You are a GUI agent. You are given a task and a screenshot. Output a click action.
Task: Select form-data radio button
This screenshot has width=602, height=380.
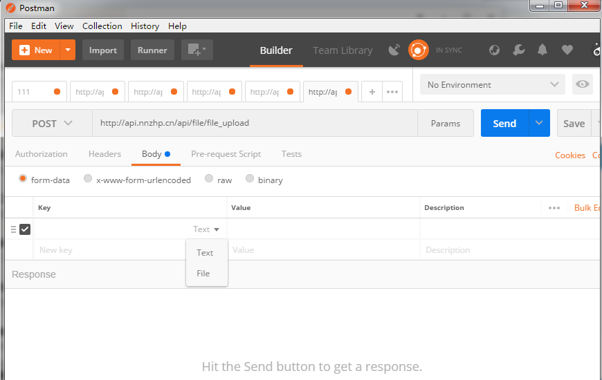pos(23,179)
